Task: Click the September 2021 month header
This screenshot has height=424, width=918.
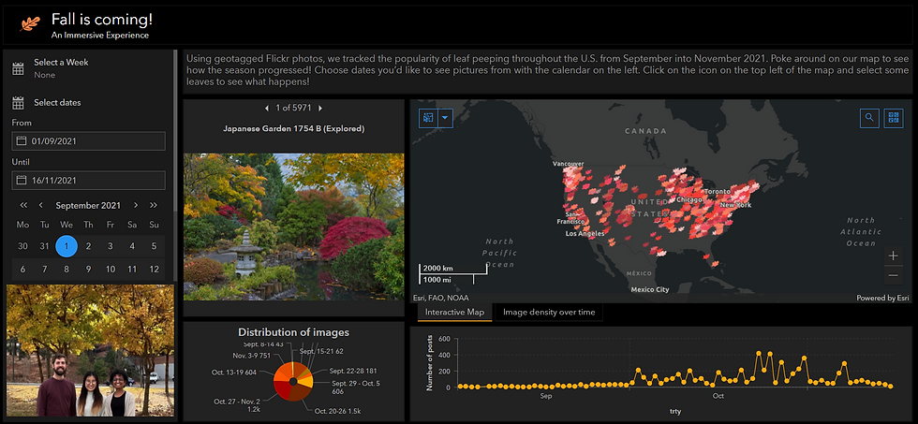Action: point(88,205)
